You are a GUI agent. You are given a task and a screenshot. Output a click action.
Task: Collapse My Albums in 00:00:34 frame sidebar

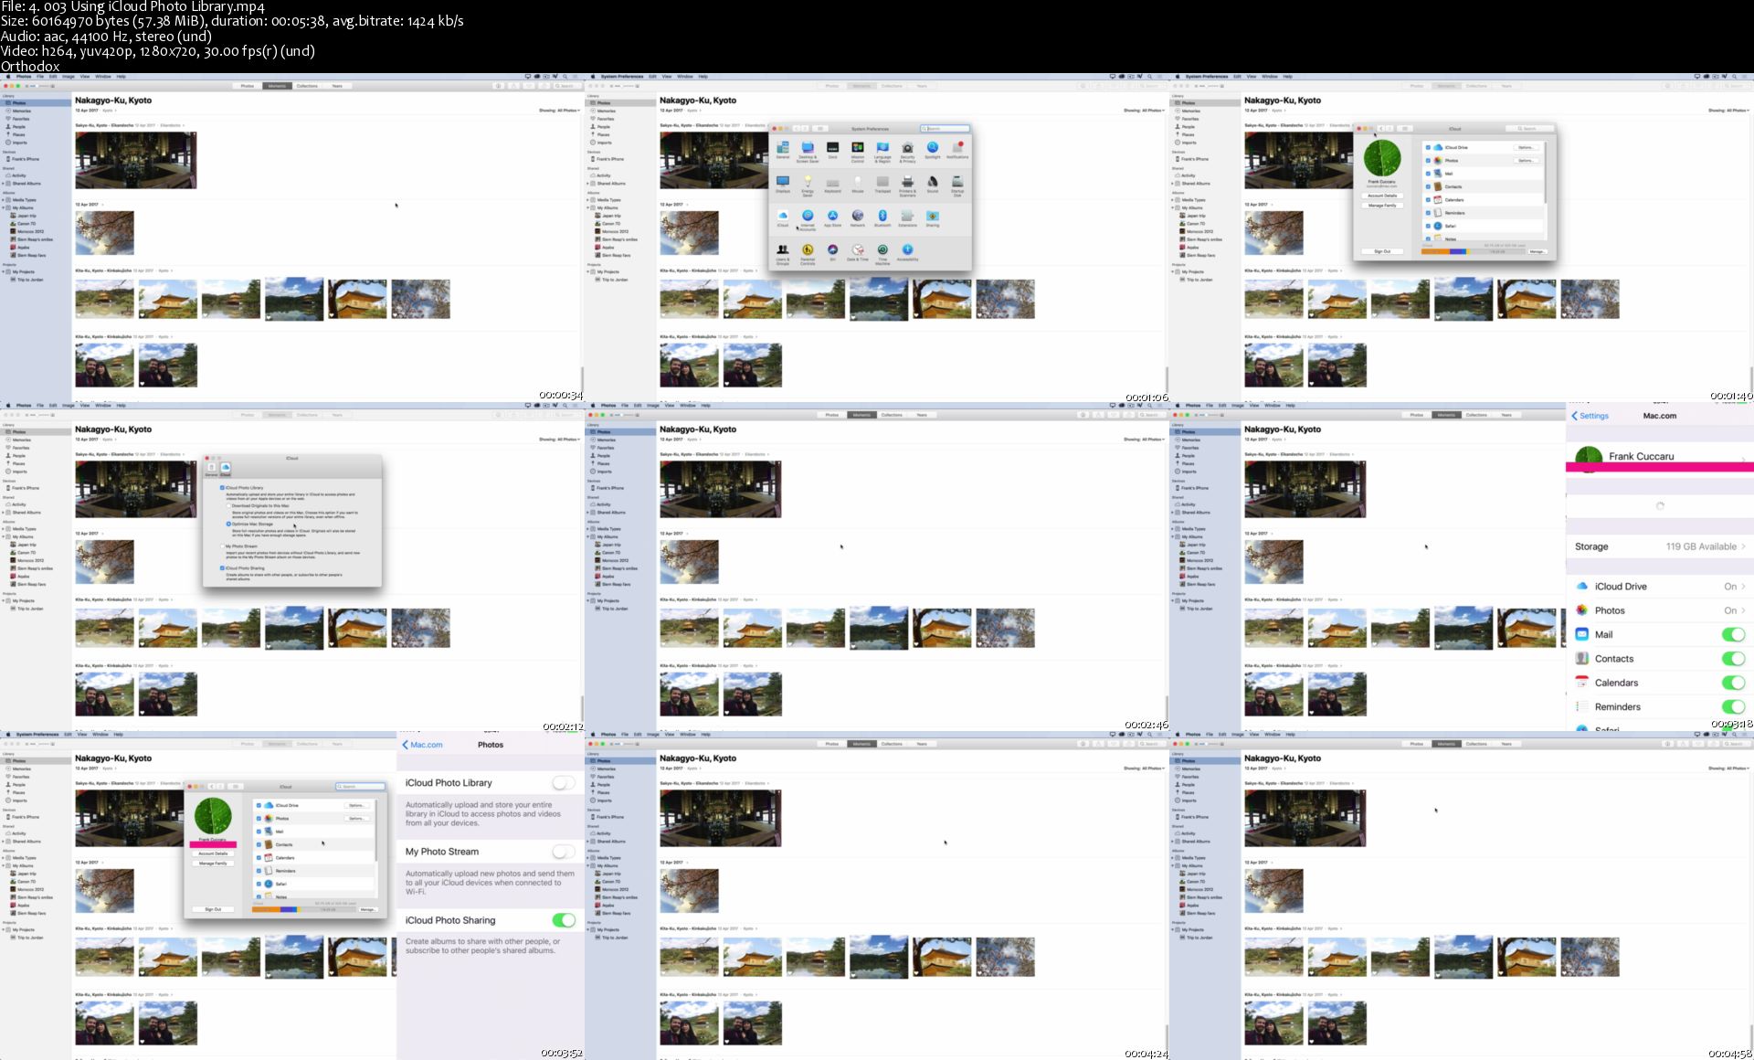[x=4, y=208]
